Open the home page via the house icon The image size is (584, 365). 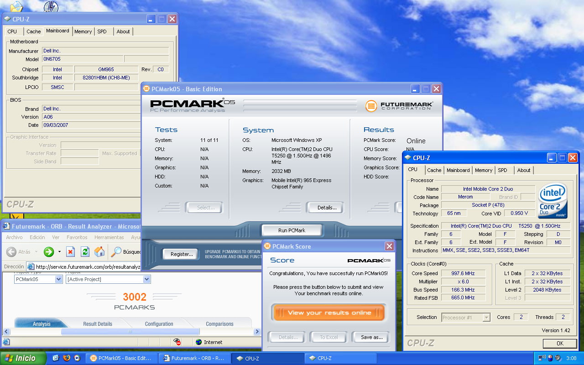(99, 252)
